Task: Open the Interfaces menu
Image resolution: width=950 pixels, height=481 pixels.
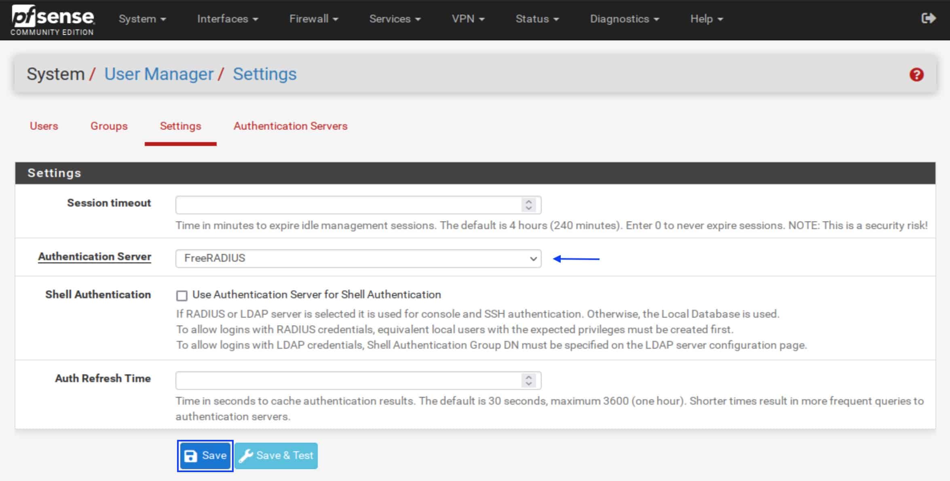Action: (228, 19)
